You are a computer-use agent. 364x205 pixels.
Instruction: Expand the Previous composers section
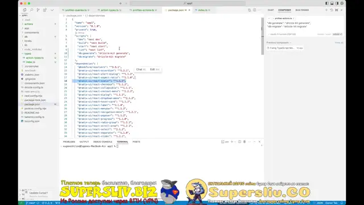point(279,43)
